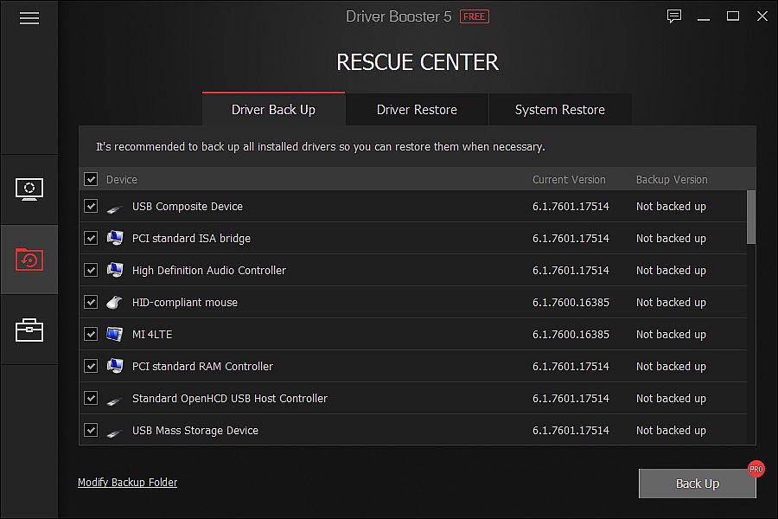Click USB Composite Device version 6.1.7601.17514

click(x=571, y=207)
